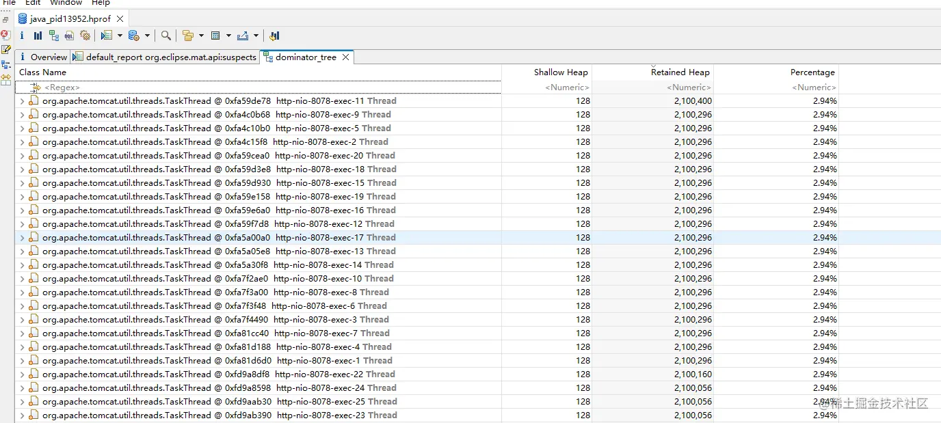Expand the http-nio-8078-exec-9 thread row
Screen dimensions: 941x423
click(x=22, y=115)
